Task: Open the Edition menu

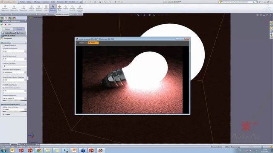Action: pyautogui.click(x=29, y=2)
